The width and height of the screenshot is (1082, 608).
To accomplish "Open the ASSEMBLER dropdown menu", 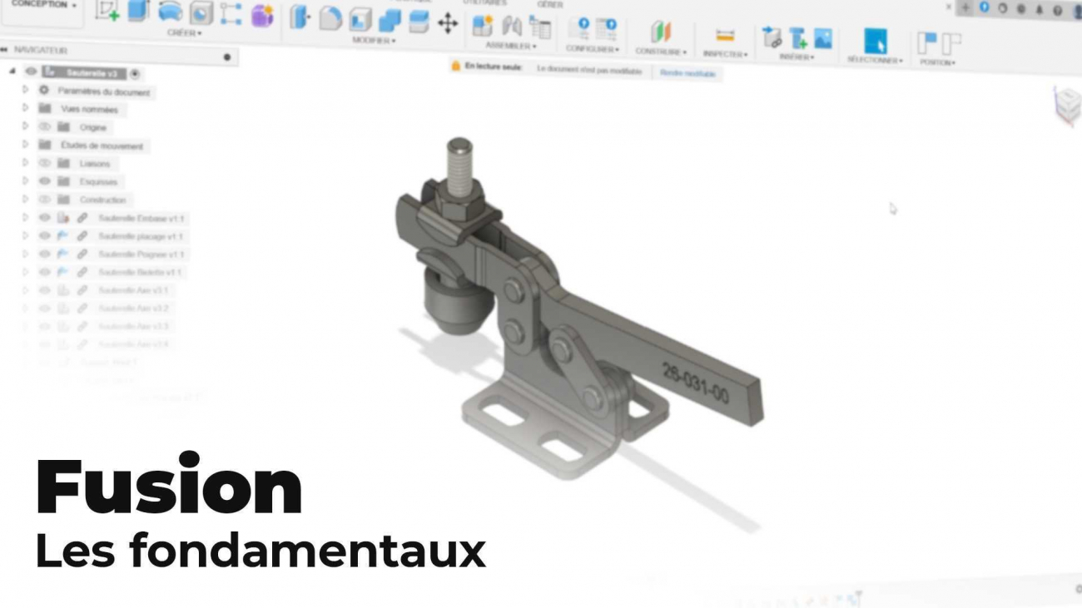I will (x=511, y=46).
